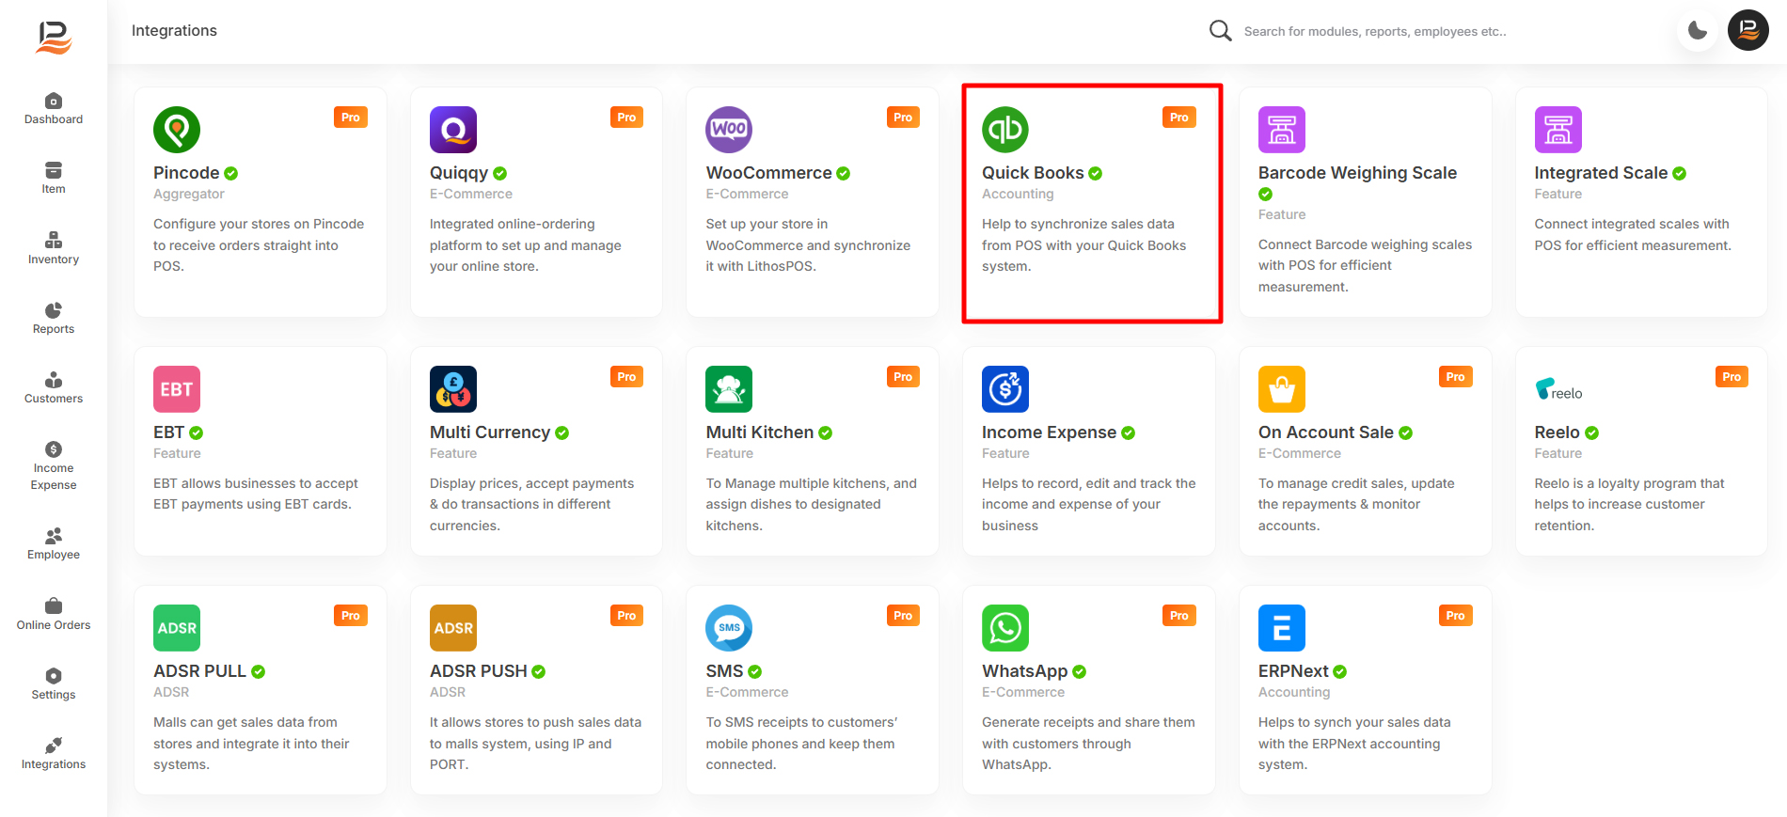
Task: Open Settings from the sidebar
Action: point(54,683)
